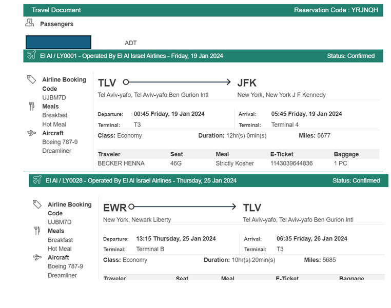The width and height of the screenshot is (391, 308).
Task: Click the Terminal B departure terminal value
Action: 150,249
